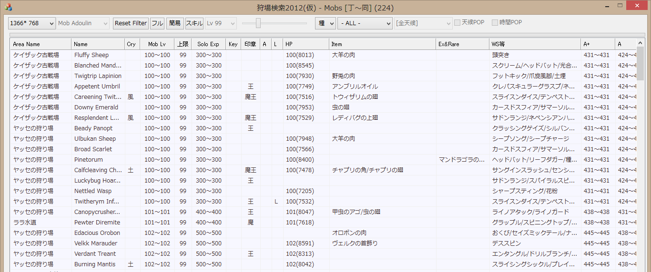Screen dimensions: 651x272
Task: Sort by 上限 column header
Action: click(x=183, y=44)
